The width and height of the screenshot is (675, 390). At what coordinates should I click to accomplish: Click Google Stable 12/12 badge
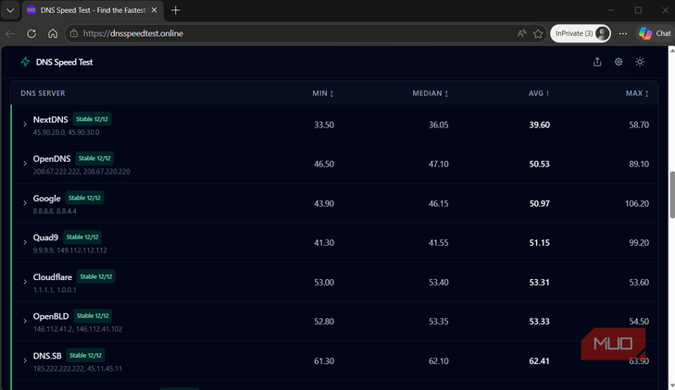pos(85,198)
